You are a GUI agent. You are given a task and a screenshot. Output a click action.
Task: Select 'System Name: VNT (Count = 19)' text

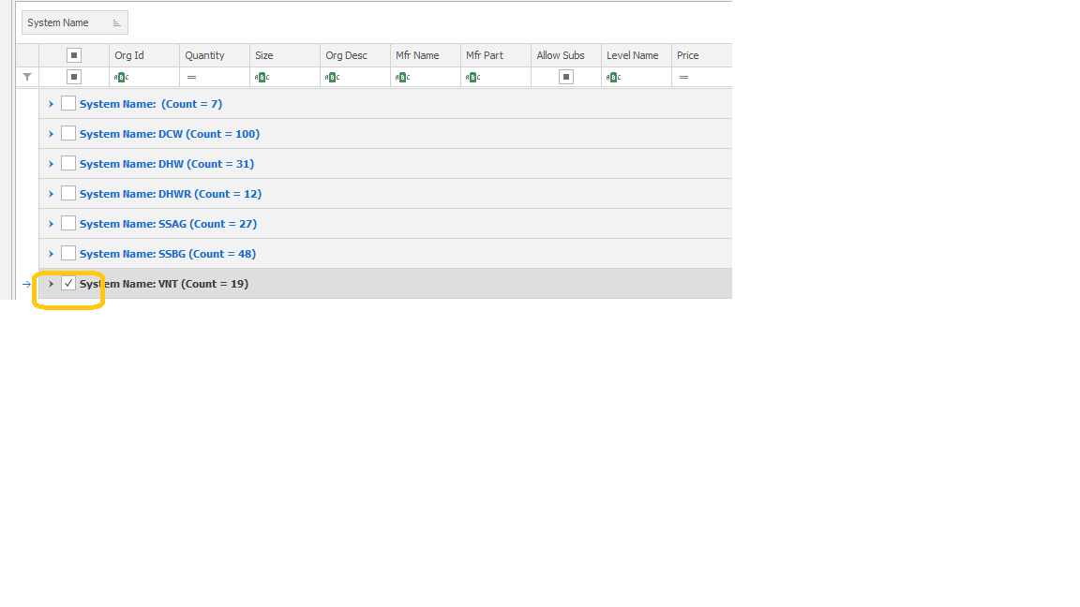(x=164, y=284)
